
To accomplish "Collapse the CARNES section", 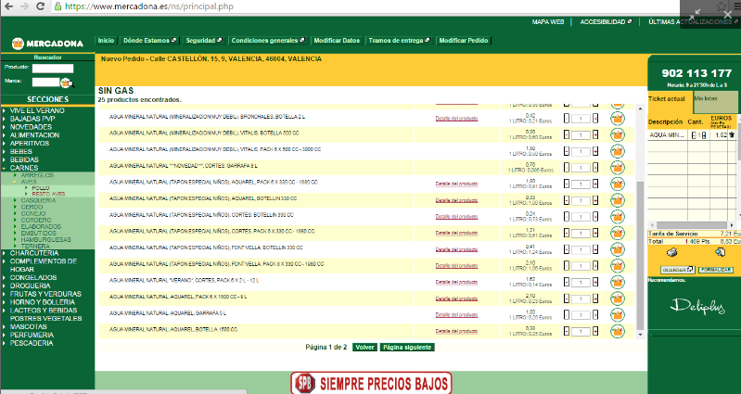I will point(24,168).
